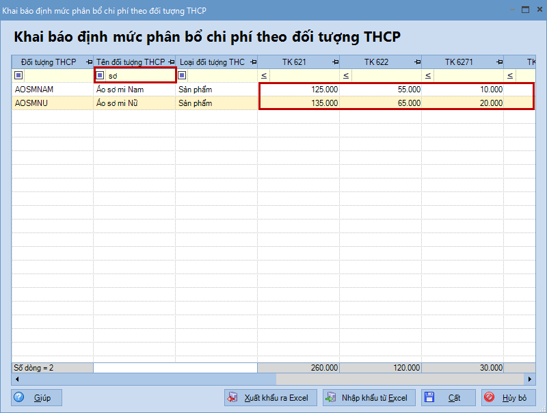Click the pin icon in TK 621 header
This screenshot has height=413, width=547.
(x=334, y=62)
